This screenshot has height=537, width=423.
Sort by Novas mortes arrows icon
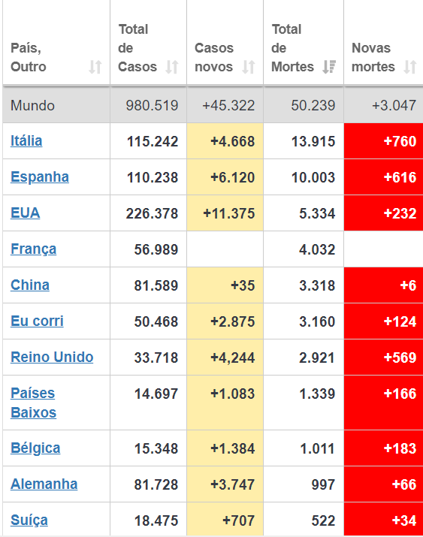[x=410, y=67]
